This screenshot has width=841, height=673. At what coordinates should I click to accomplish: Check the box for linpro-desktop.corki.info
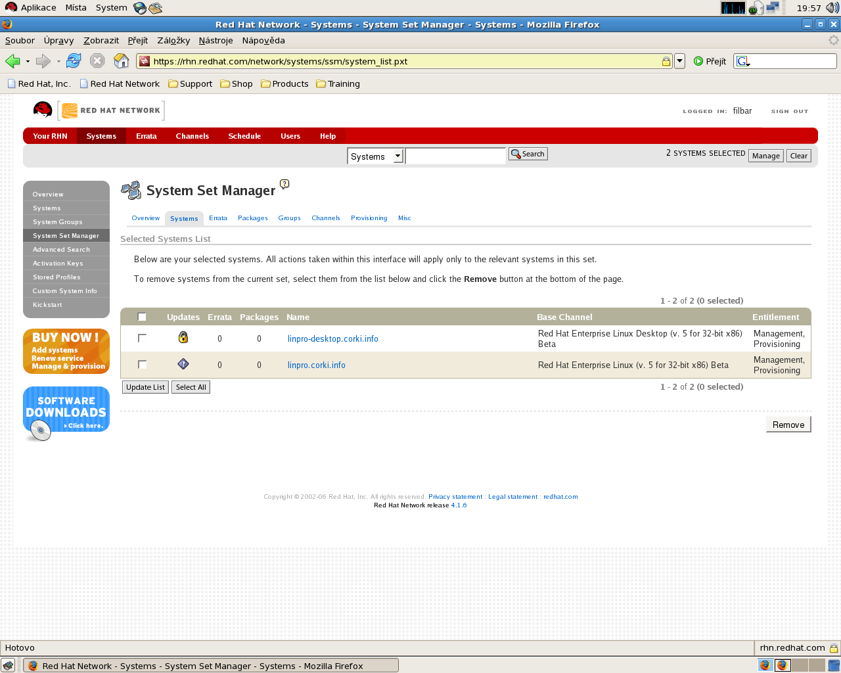142,338
